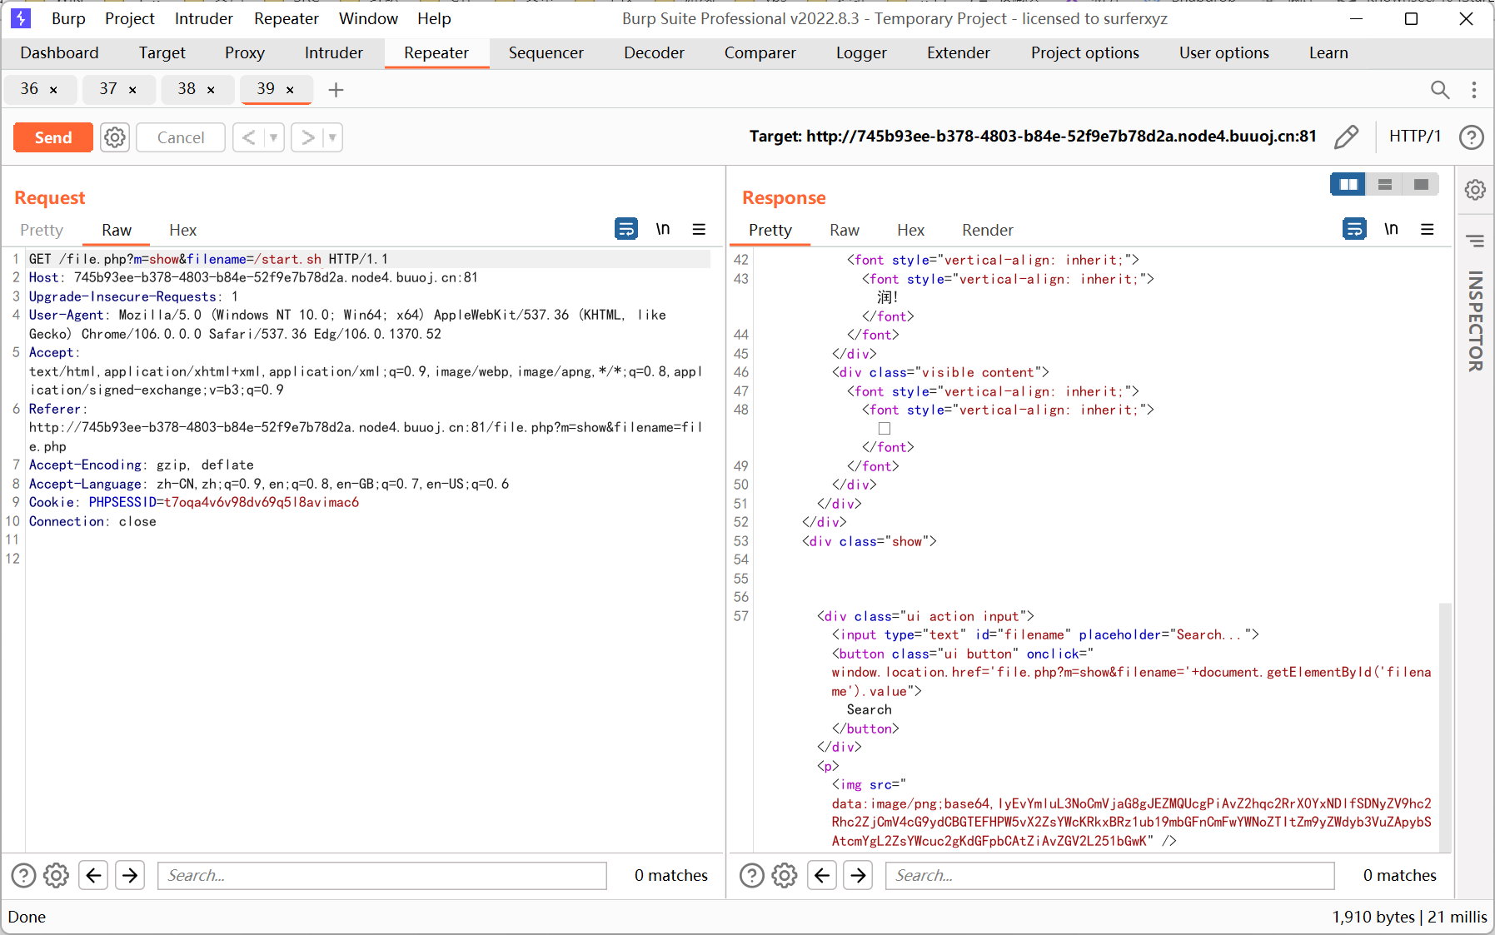Open Request panel hamburger menu
Image resolution: width=1495 pixels, height=935 pixels.
pos(700,229)
